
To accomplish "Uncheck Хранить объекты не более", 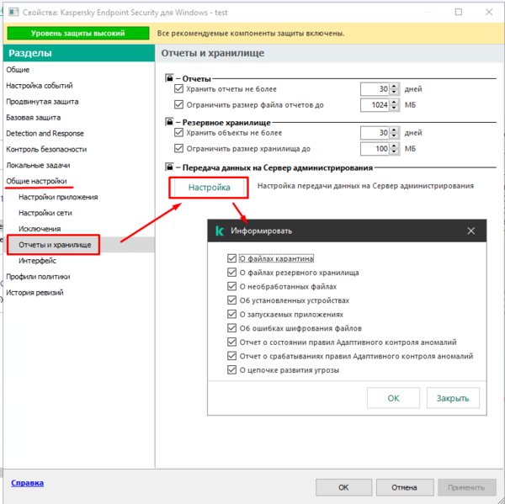I will (x=178, y=132).
